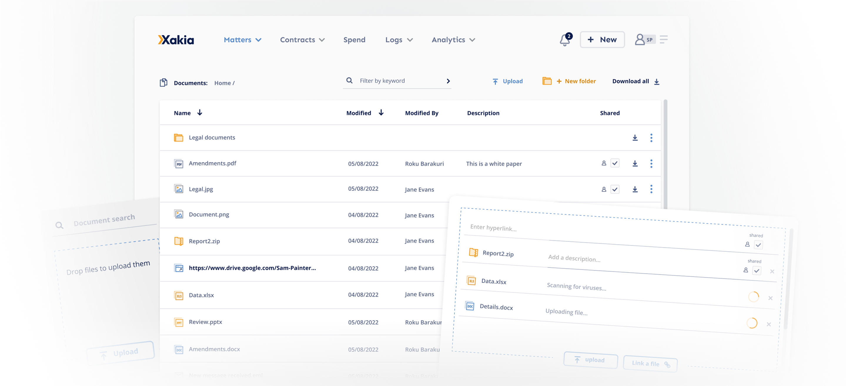The image size is (846, 386).
Task: Click the Documents clipboard icon
Action: point(163,83)
